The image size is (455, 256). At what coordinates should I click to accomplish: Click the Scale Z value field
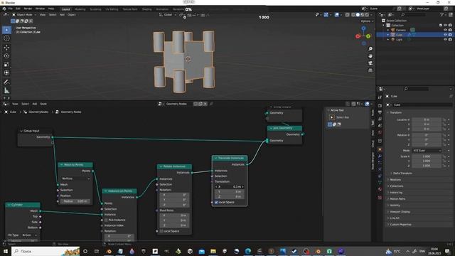[427, 166]
